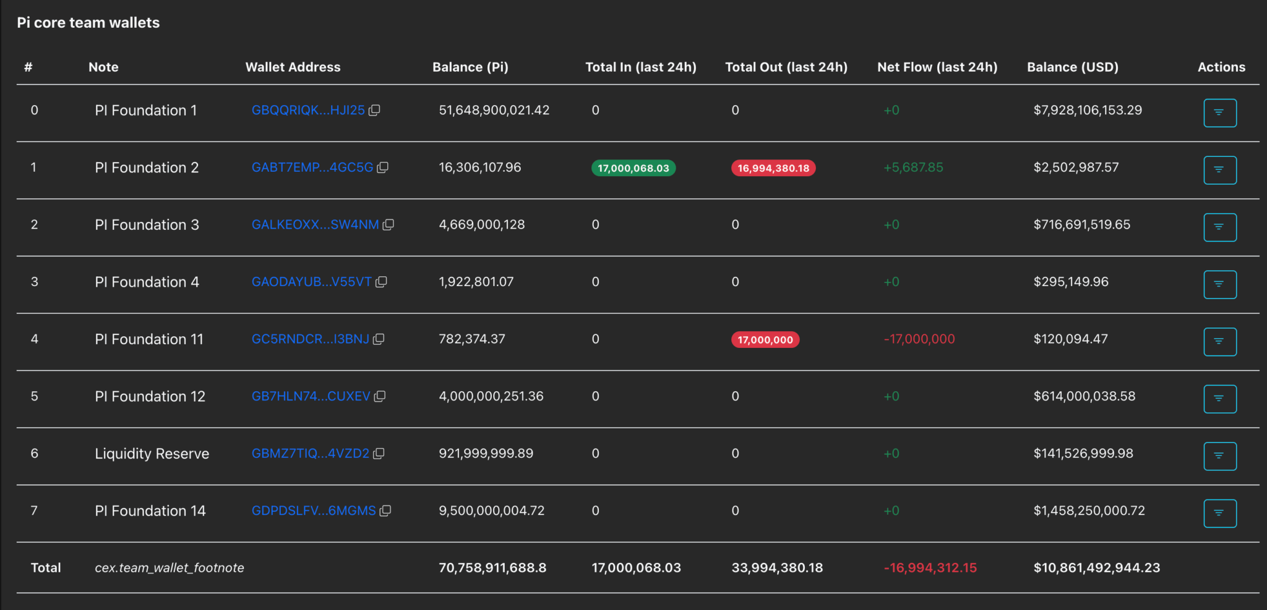
Task: Open Actions filter for PI Foundation 3 row
Action: 1219,227
